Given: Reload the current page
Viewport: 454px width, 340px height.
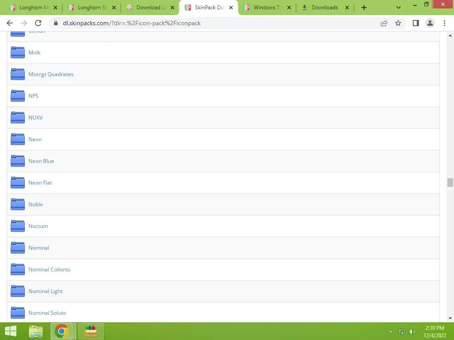Looking at the screenshot, I should tap(38, 23).
